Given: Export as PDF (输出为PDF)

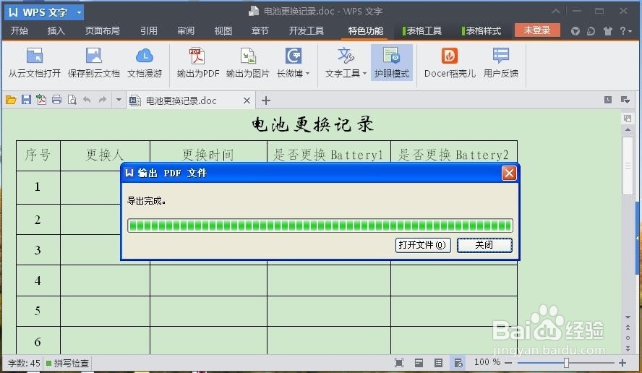Looking at the screenshot, I should [198, 63].
